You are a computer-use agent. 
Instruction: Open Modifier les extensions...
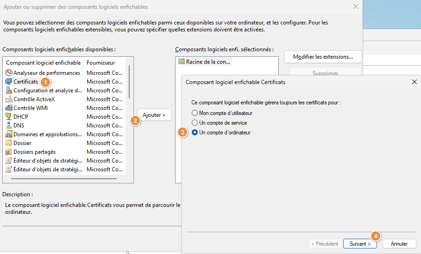click(x=323, y=57)
